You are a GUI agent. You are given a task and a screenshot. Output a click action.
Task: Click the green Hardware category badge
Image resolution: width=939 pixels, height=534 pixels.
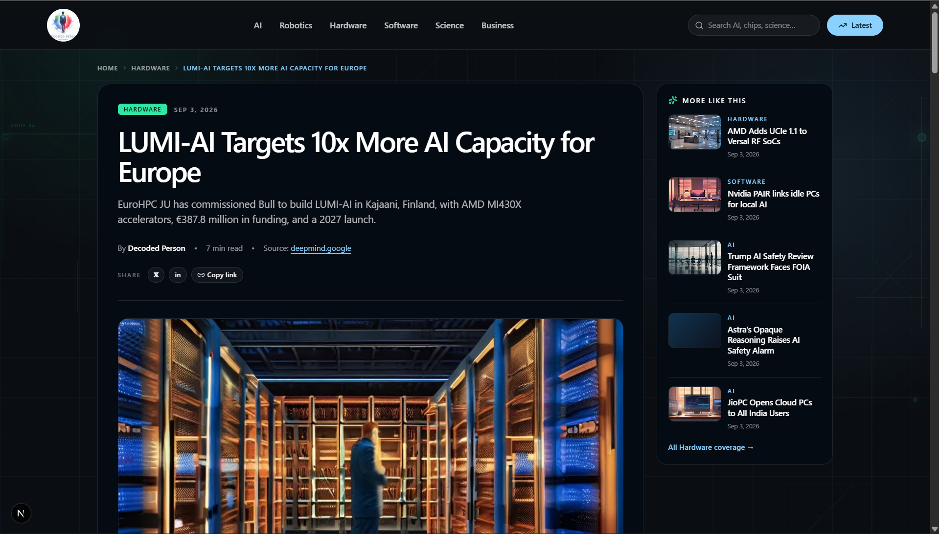[x=142, y=109]
